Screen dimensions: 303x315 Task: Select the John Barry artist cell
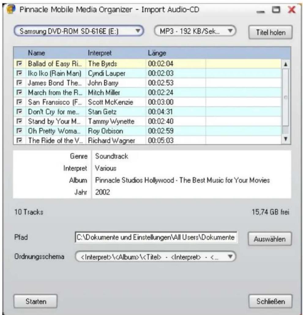click(x=116, y=83)
